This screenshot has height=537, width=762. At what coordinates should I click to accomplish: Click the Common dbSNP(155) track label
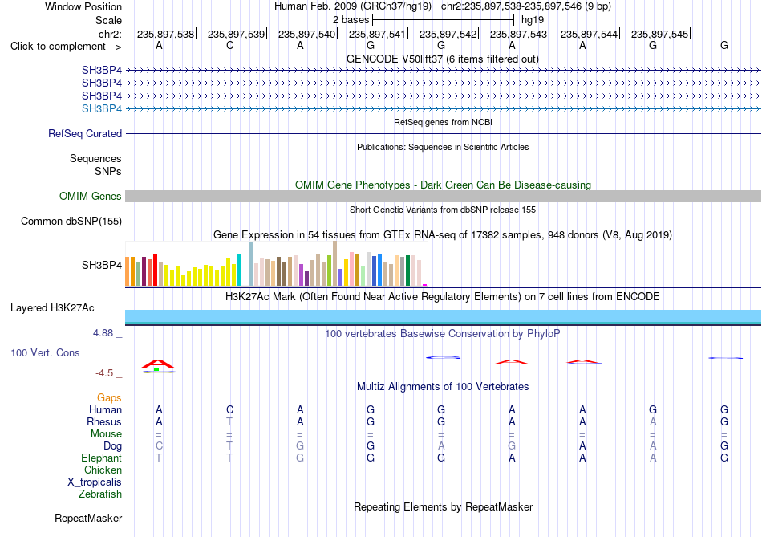tap(71, 221)
